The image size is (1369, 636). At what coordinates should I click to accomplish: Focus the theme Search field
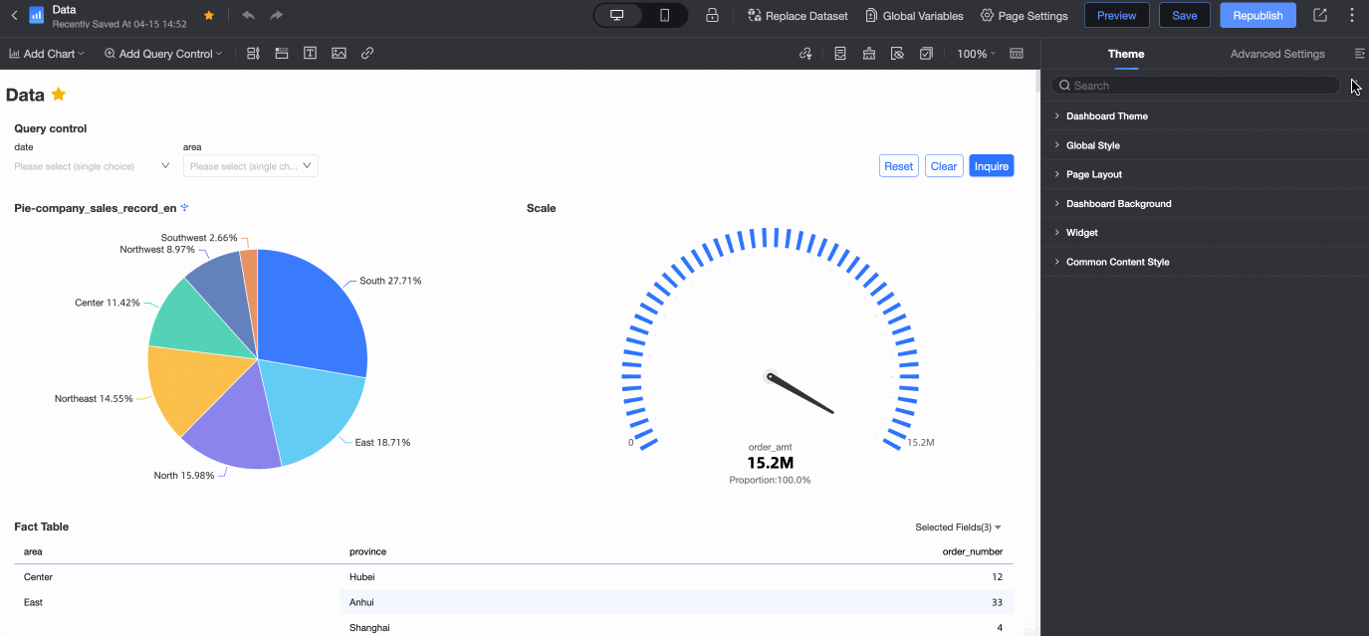[x=1196, y=86]
